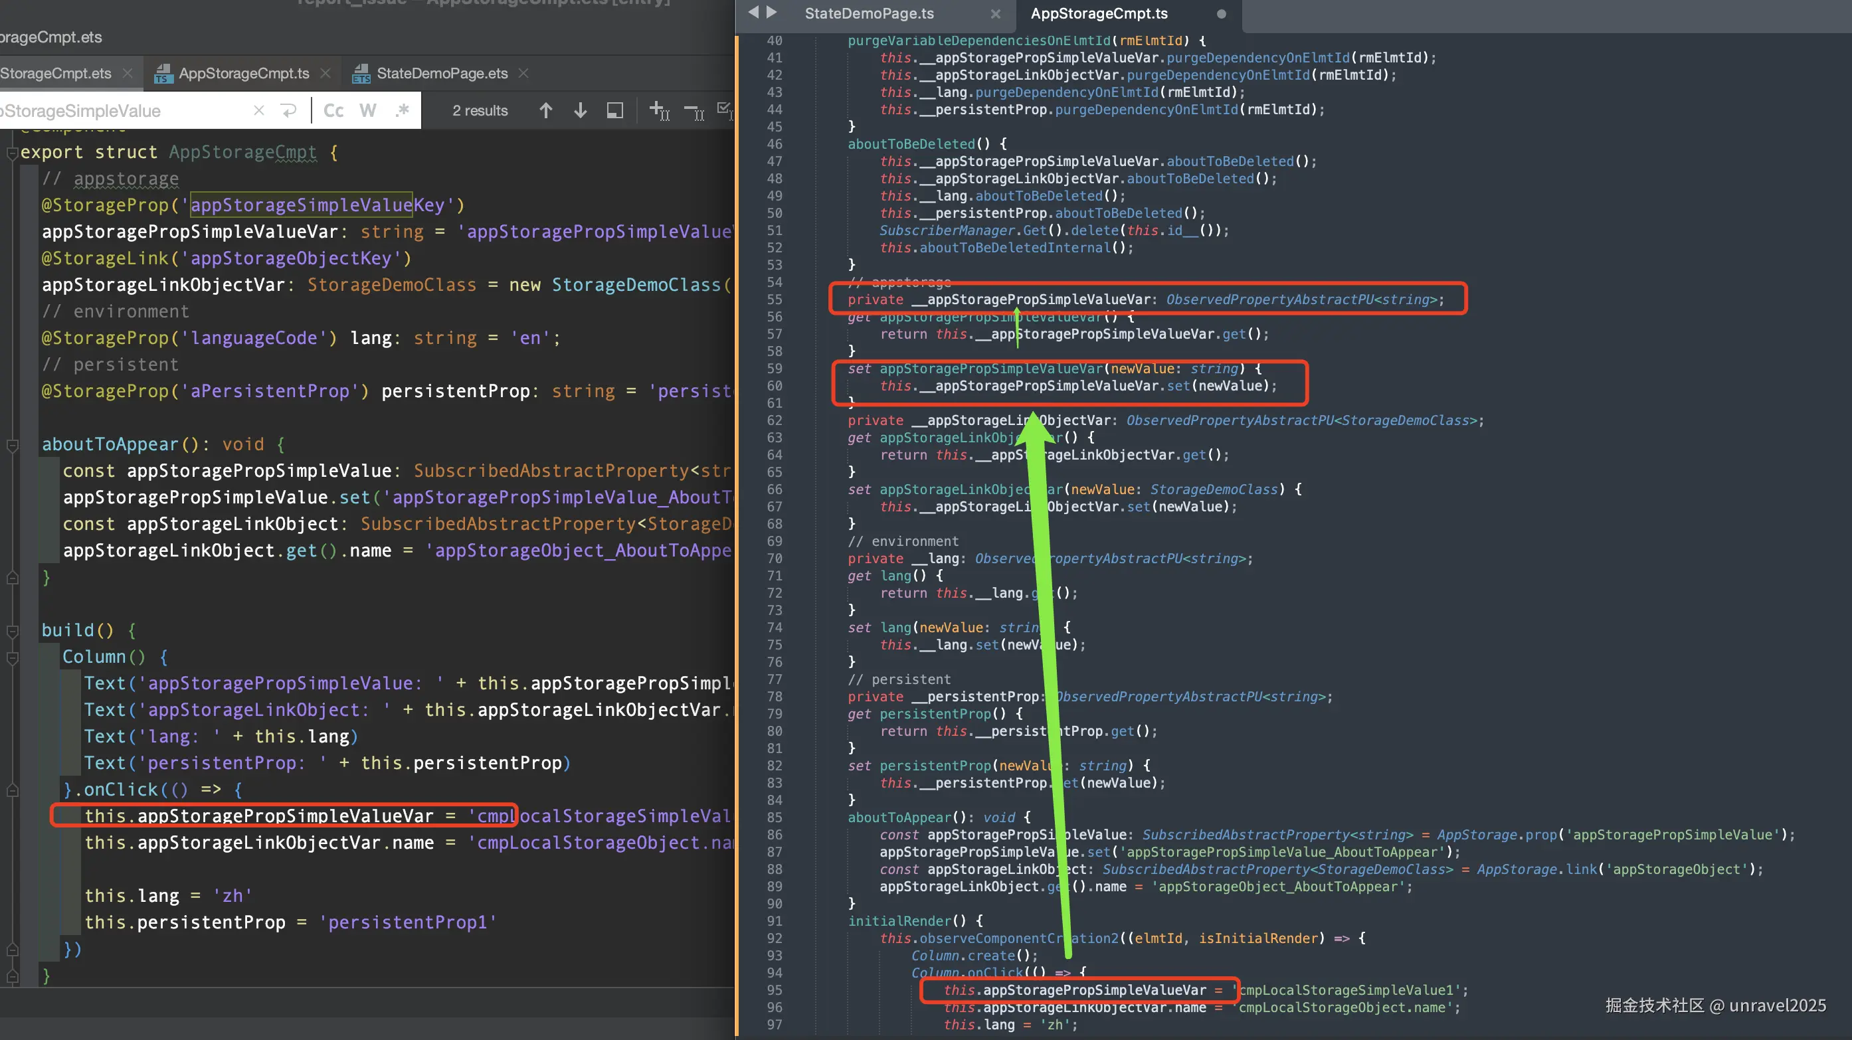Clear the search field text
The height and width of the screenshot is (1040, 1852).
pyautogui.click(x=259, y=111)
